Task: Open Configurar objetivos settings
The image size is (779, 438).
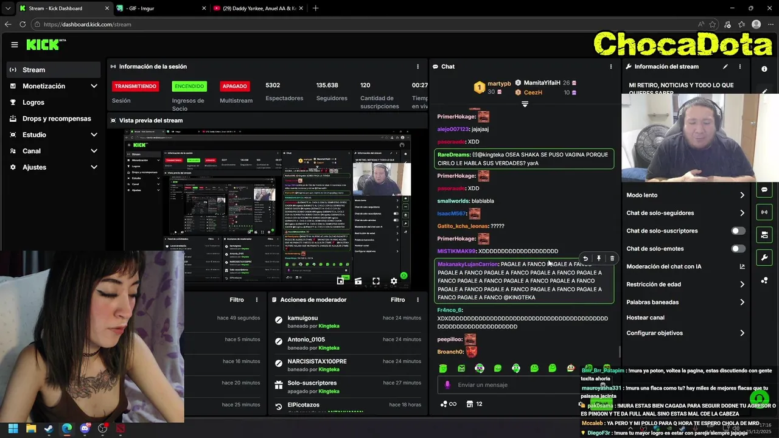Action: click(685, 333)
